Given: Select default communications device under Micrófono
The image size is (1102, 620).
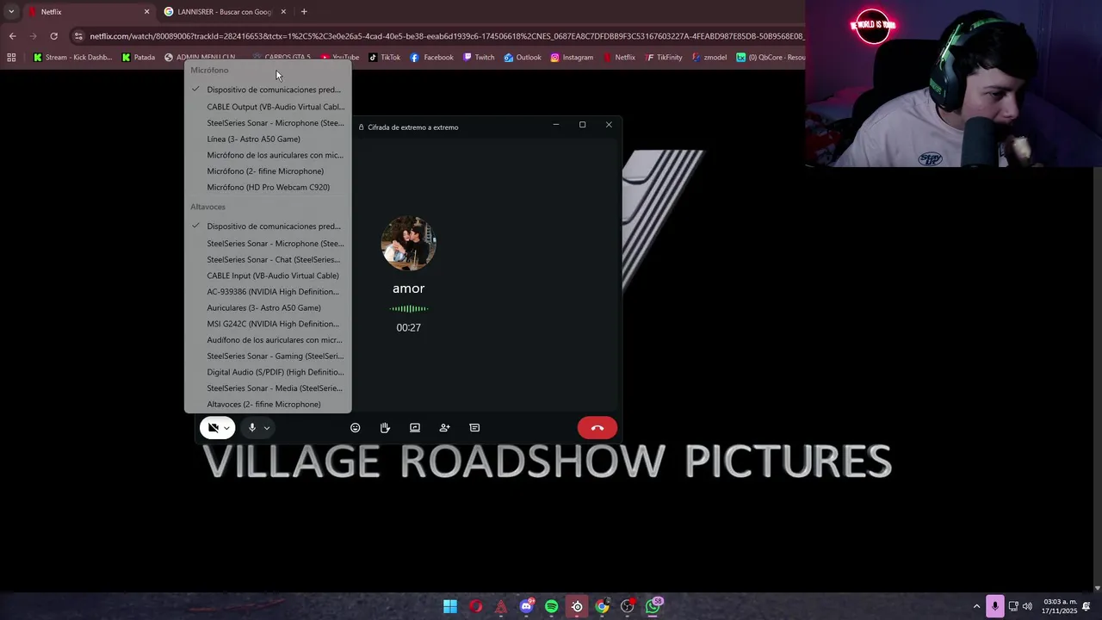Looking at the screenshot, I should click(268, 90).
